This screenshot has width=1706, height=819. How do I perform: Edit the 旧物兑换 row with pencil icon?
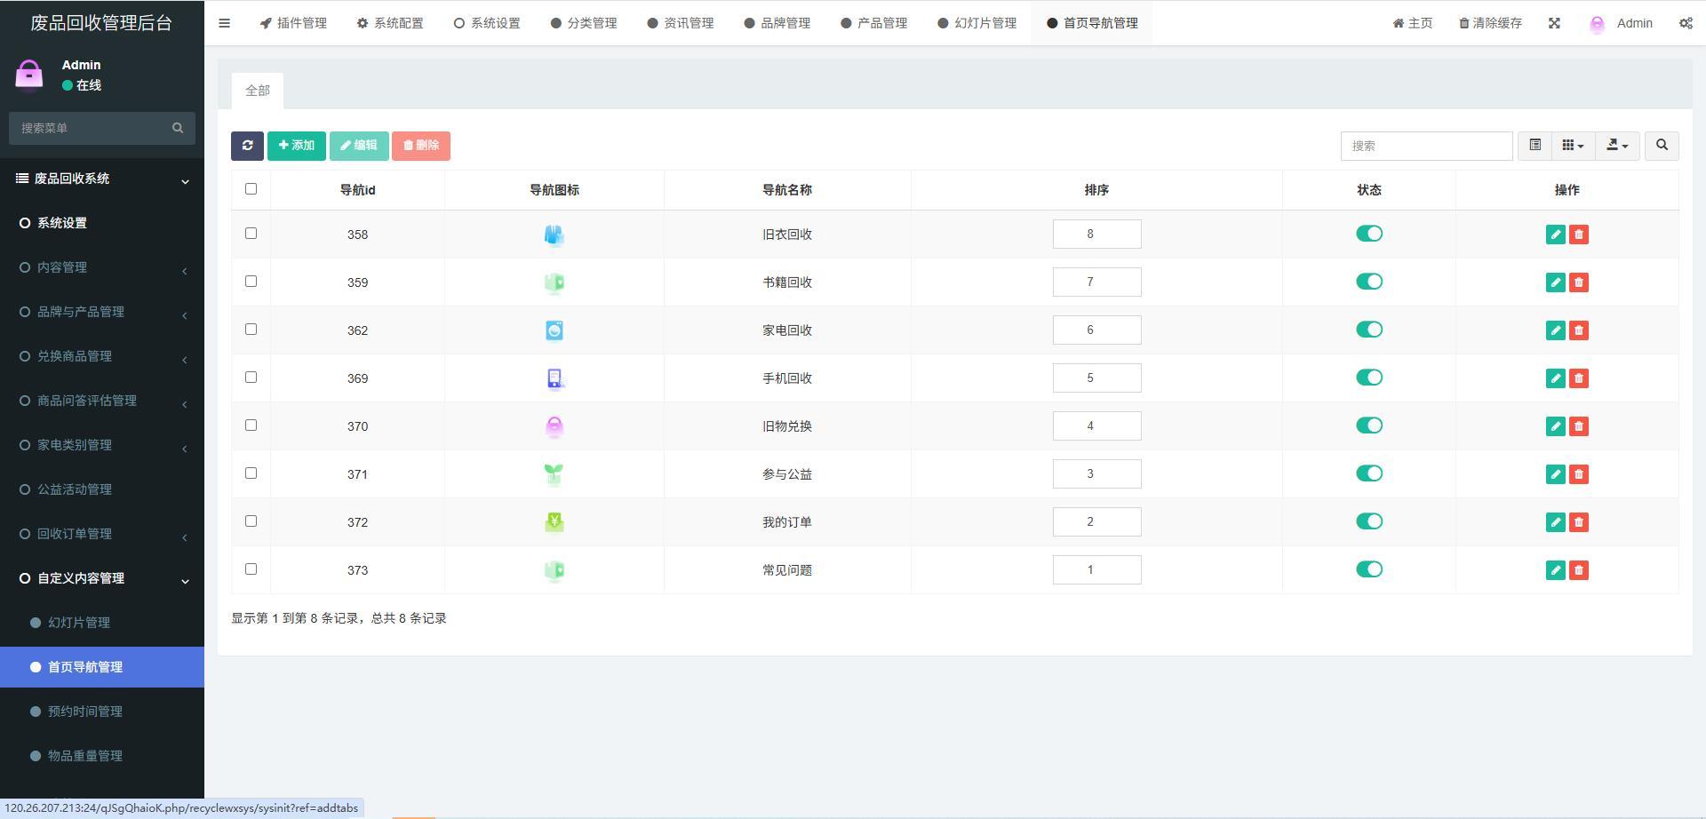coord(1555,426)
